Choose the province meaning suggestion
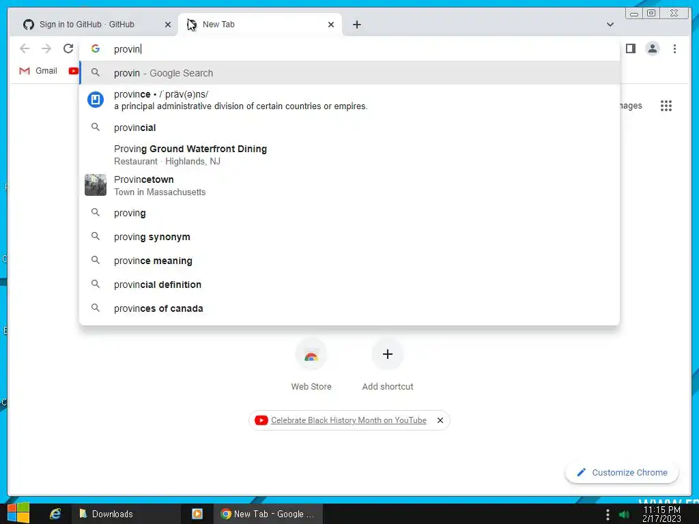The width and height of the screenshot is (699, 524). (349, 261)
